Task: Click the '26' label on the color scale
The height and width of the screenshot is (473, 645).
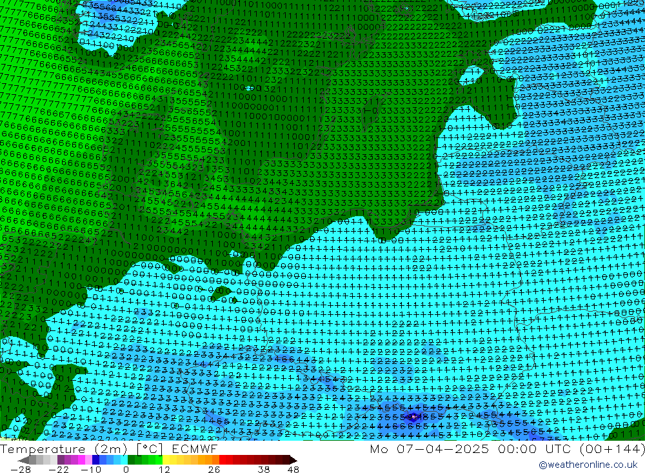Action: [x=213, y=469]
